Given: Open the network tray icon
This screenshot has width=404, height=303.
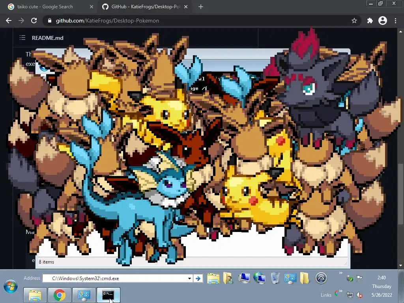Looking at the screenshot, I should (x=350, y=294).
